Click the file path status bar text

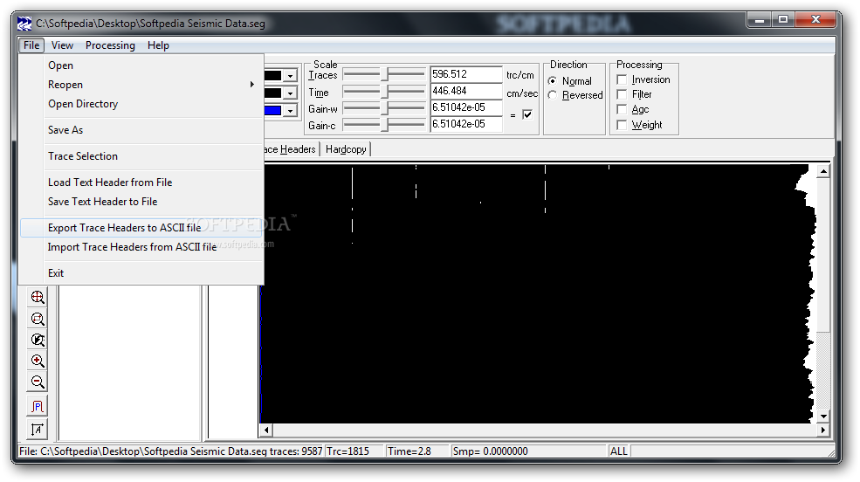(x=170, y=451)
